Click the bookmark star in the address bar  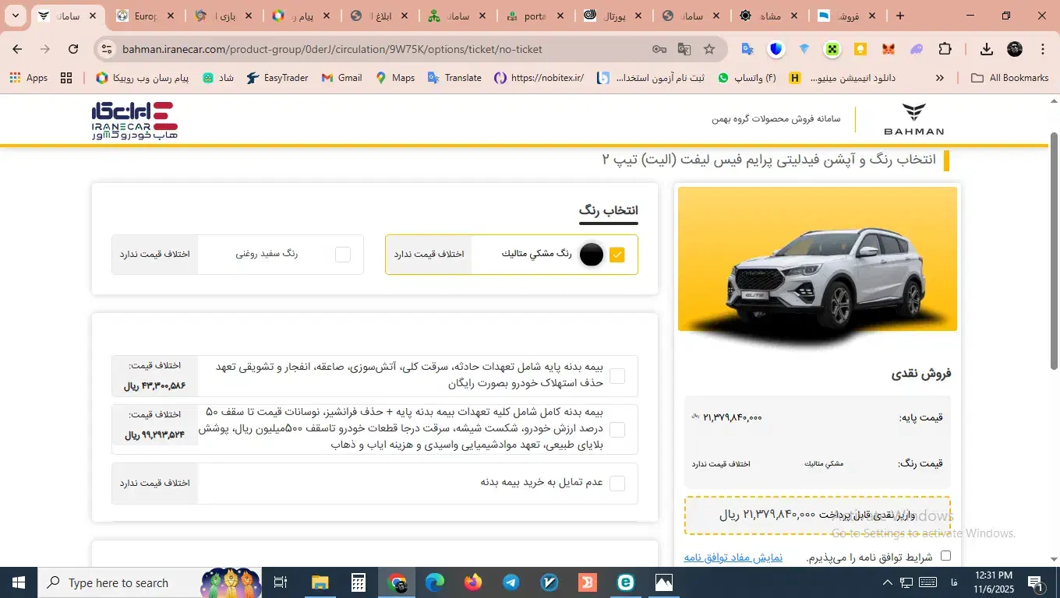[x=709, y=48]
